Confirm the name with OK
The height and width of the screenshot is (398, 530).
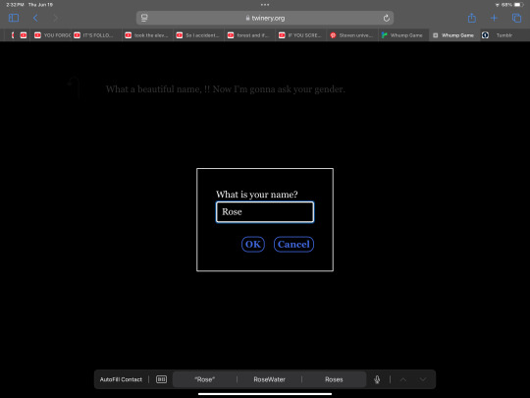click(x=253, y=245)
